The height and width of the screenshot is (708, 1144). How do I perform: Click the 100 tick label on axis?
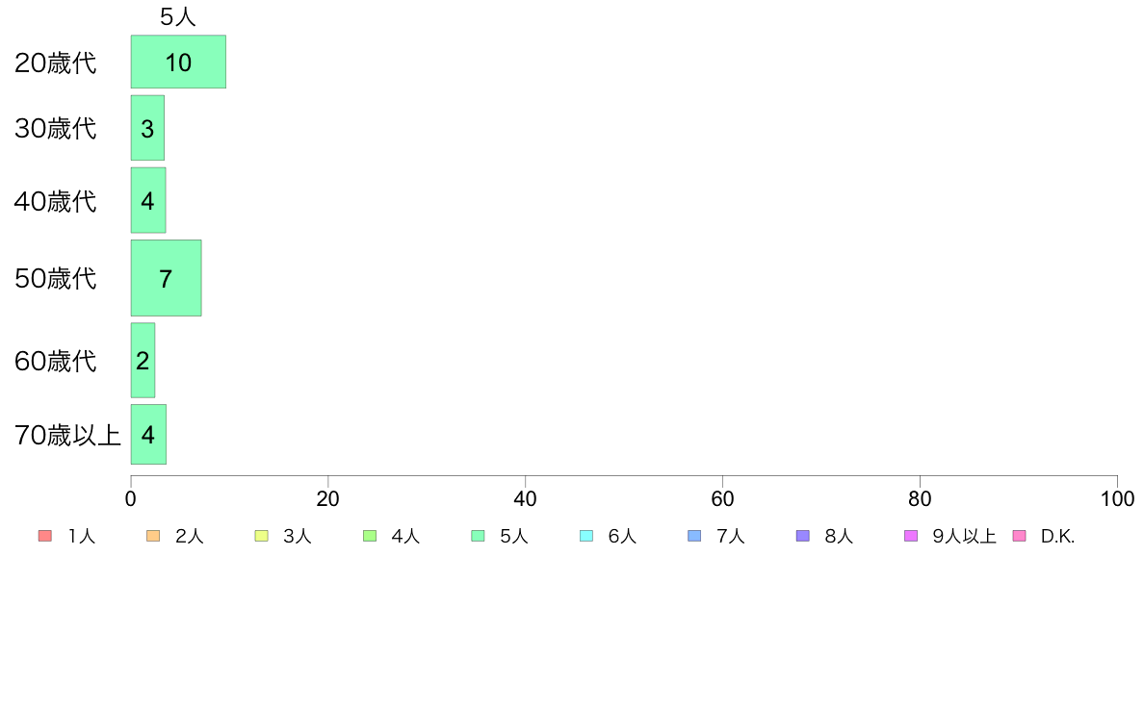[x=1117, y=499]
